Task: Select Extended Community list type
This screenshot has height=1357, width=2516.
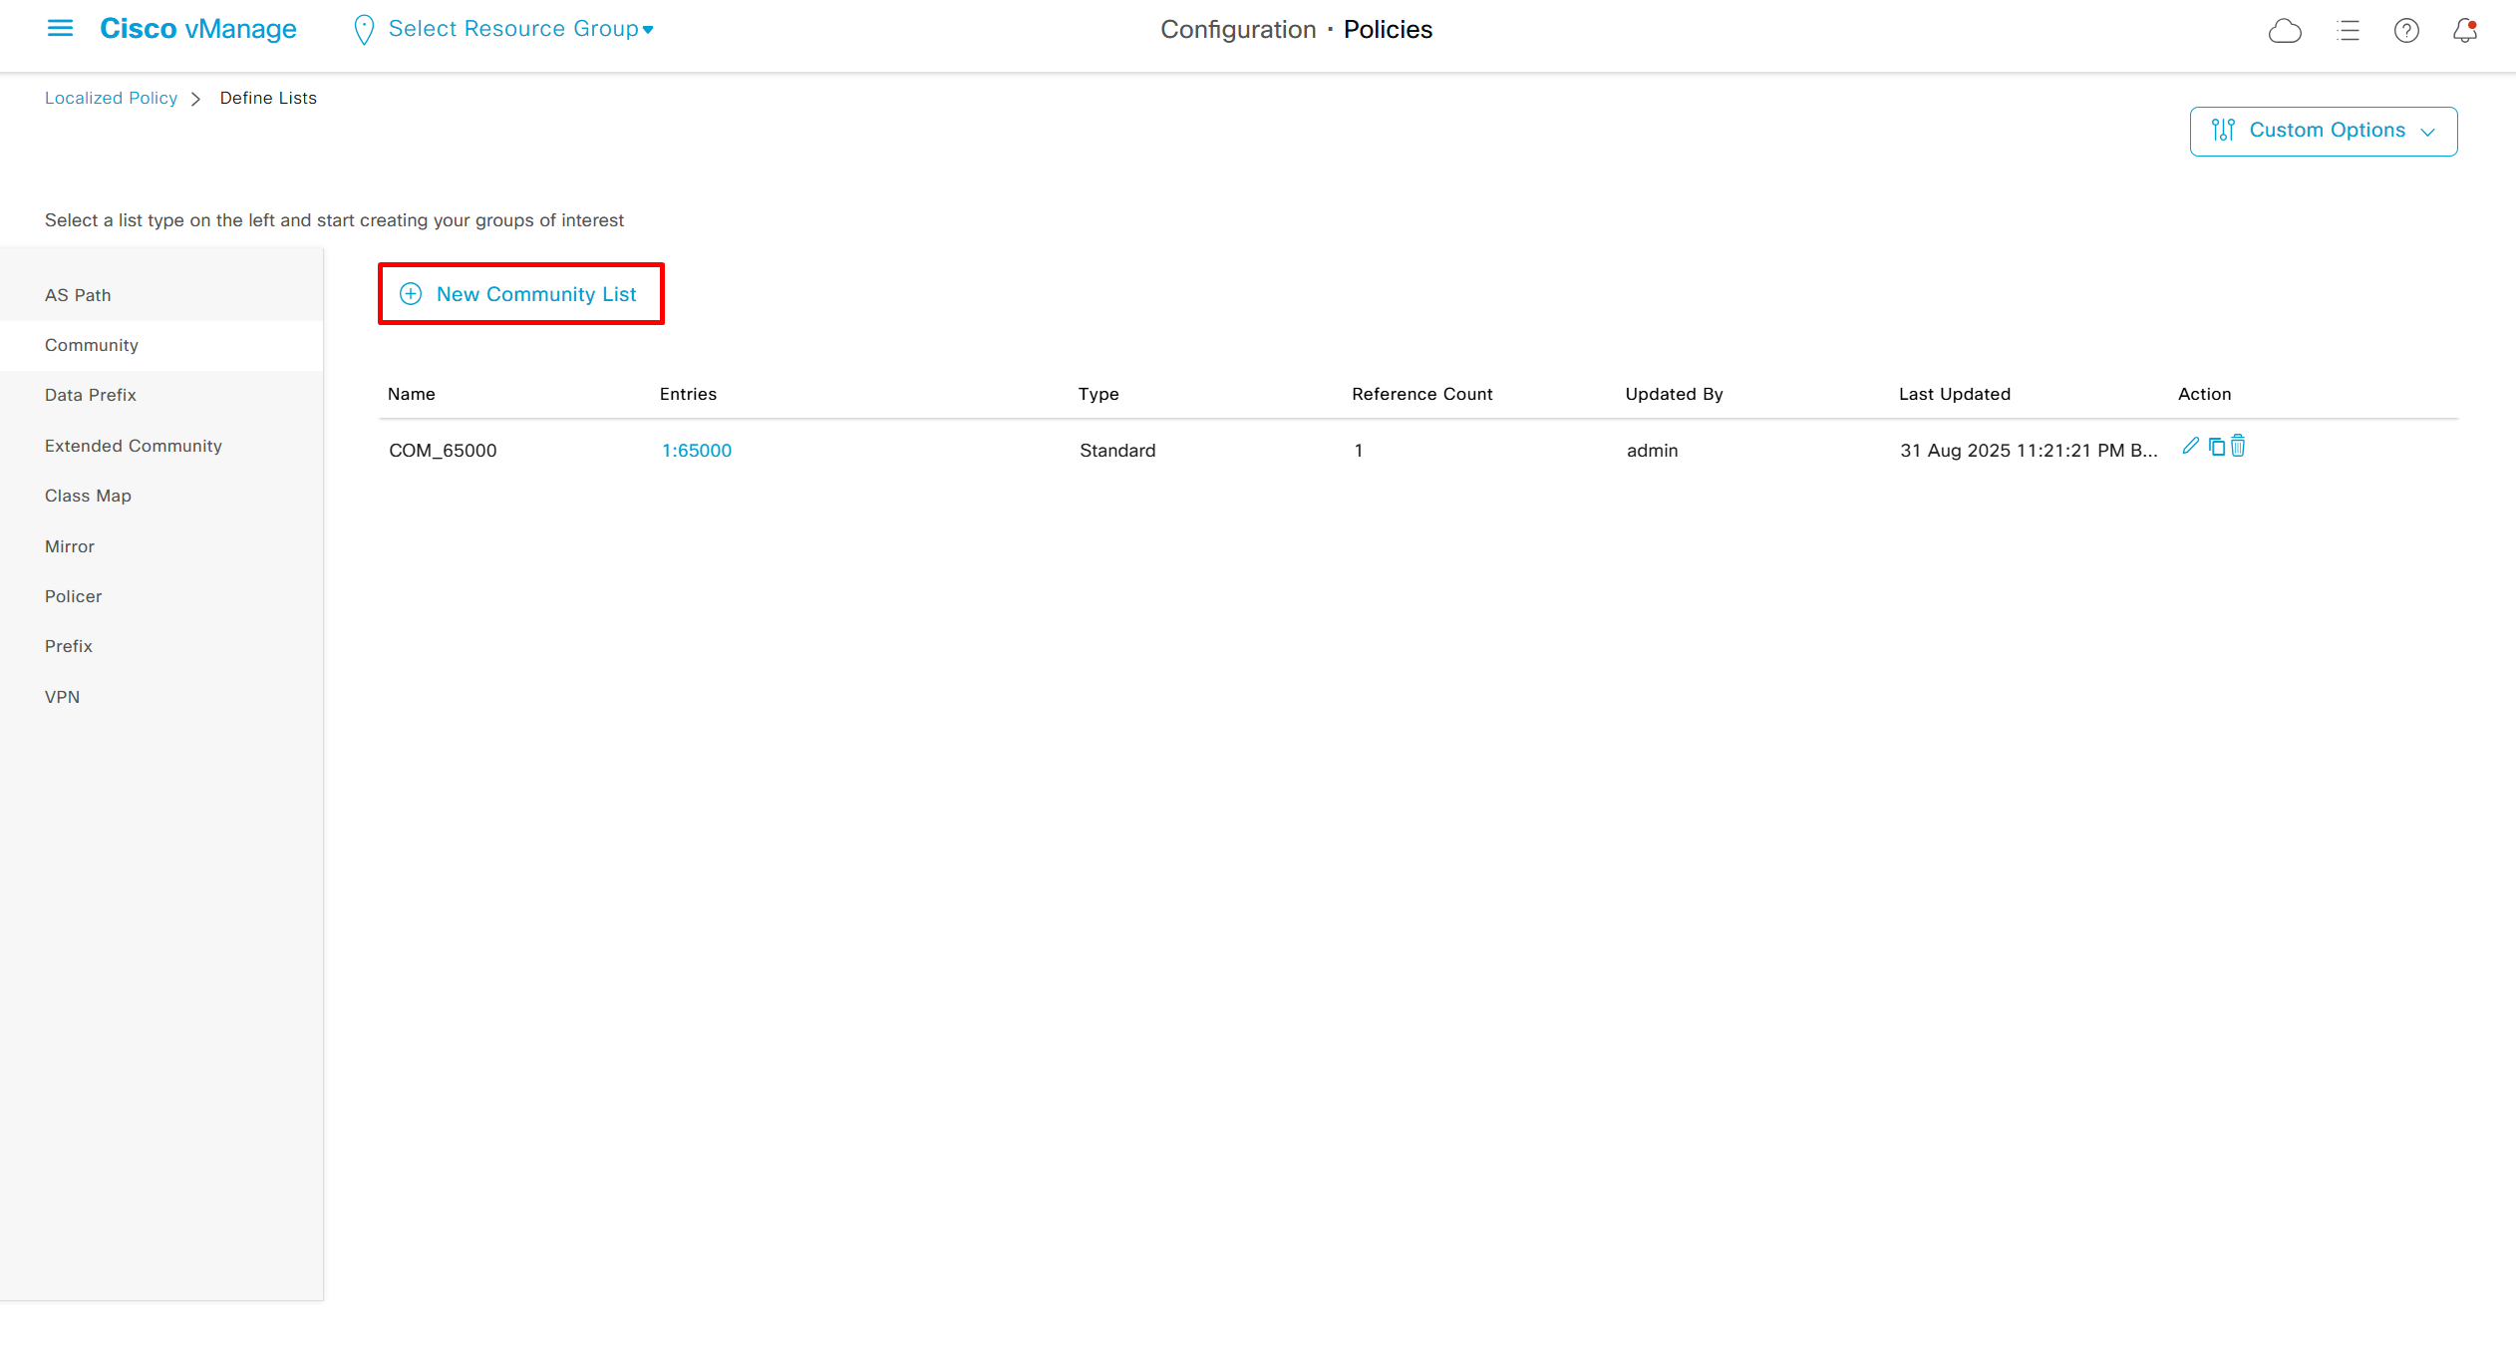Action: pyautogui.click(x=133, y=446)
